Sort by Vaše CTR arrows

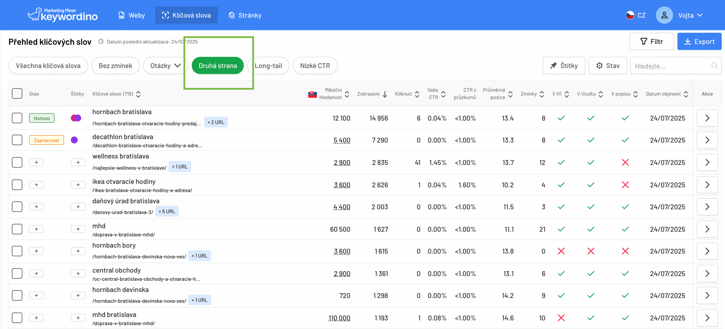443,94
